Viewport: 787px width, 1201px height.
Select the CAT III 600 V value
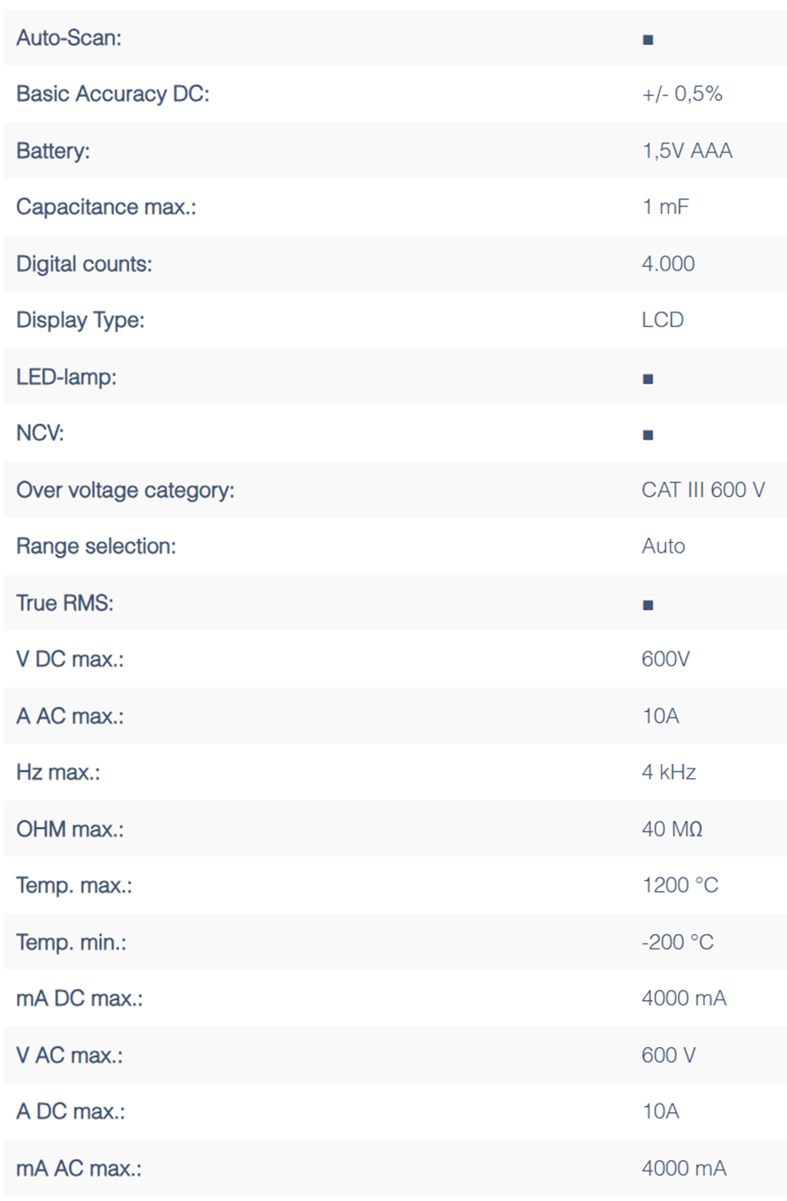coord(703,490)
